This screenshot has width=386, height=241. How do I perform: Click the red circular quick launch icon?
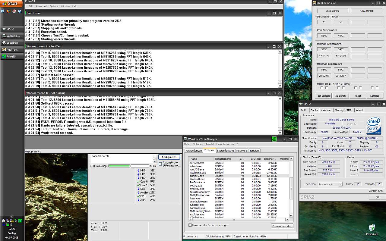pos(14,11)
